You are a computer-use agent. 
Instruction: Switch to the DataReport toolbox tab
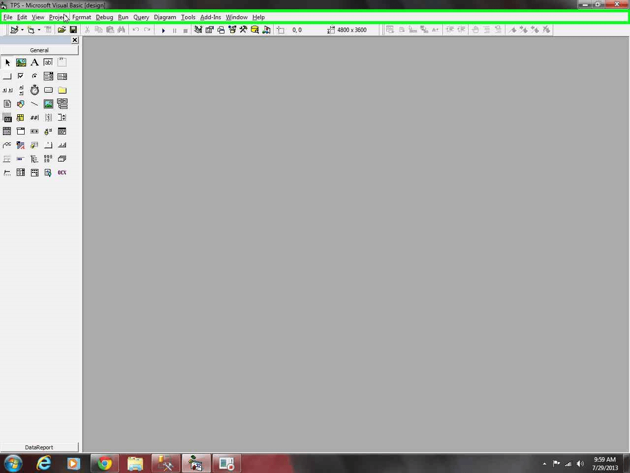click(x=39, y=447)
